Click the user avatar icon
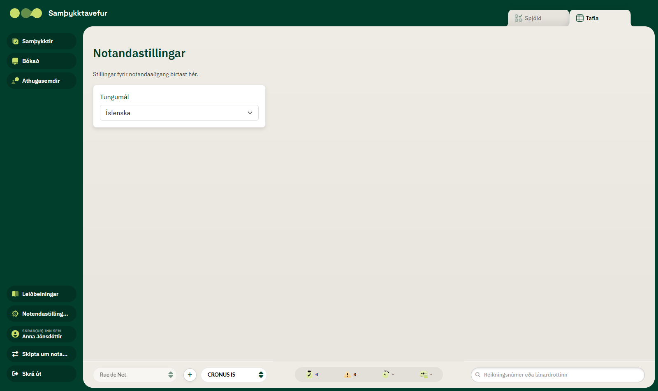 point(15,334)
